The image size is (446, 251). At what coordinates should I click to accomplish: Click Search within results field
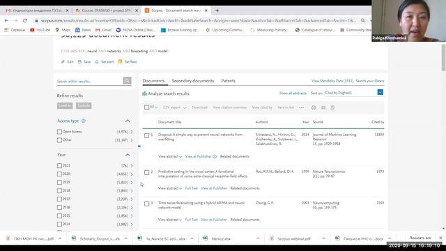coord(89,82)
